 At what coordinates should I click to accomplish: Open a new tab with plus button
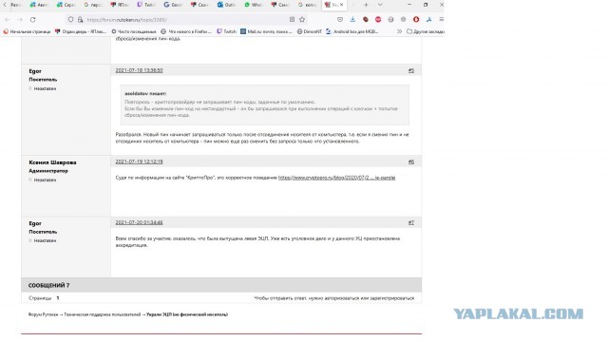click(x=366, y=5)
